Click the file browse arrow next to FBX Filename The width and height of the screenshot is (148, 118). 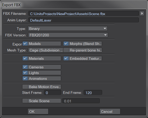coord(142,14)
